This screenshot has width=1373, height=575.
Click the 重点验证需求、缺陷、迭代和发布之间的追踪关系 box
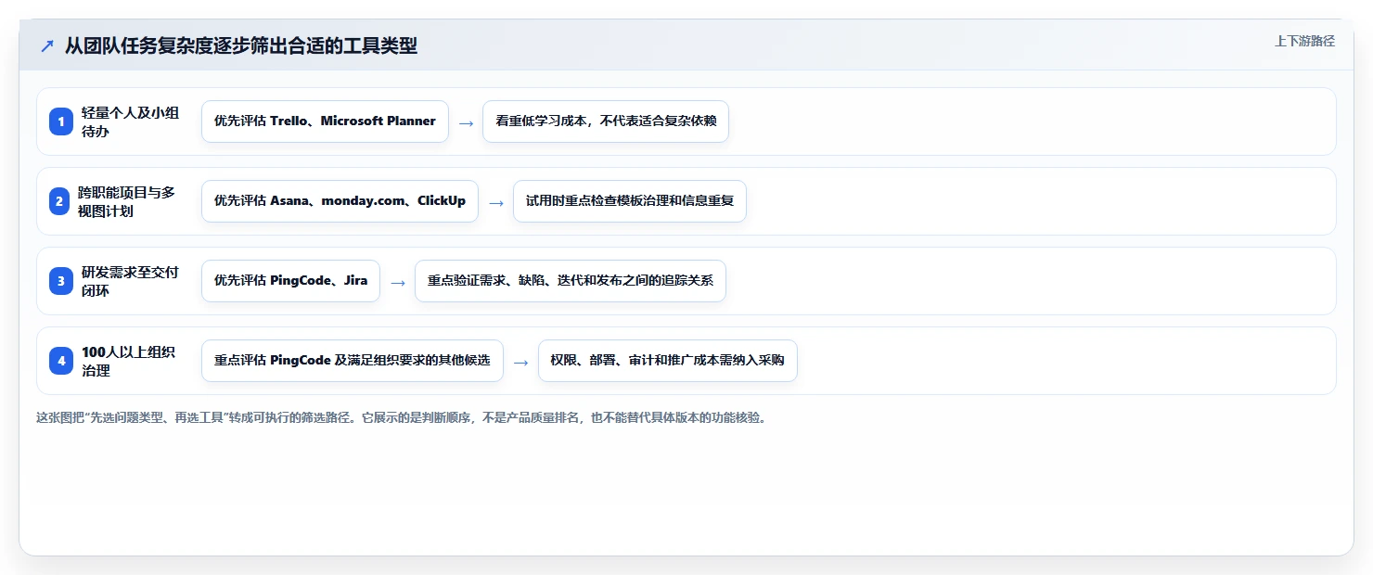tap(571, 281)
